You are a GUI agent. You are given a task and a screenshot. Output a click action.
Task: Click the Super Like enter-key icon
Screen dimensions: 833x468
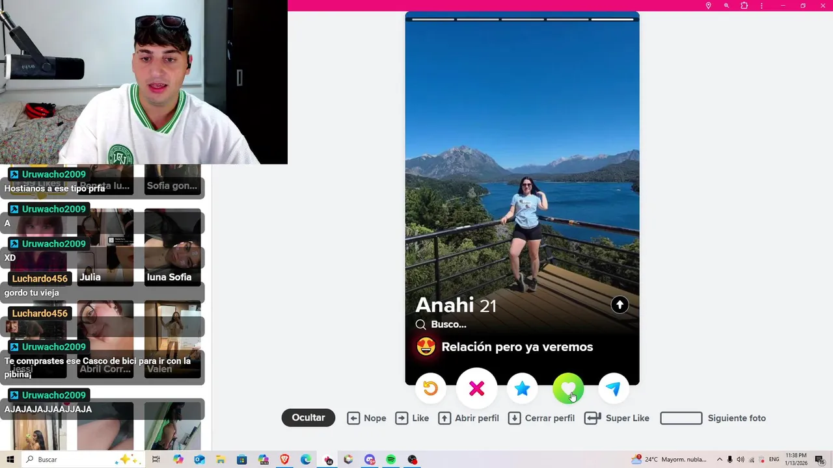click(592, 418)
